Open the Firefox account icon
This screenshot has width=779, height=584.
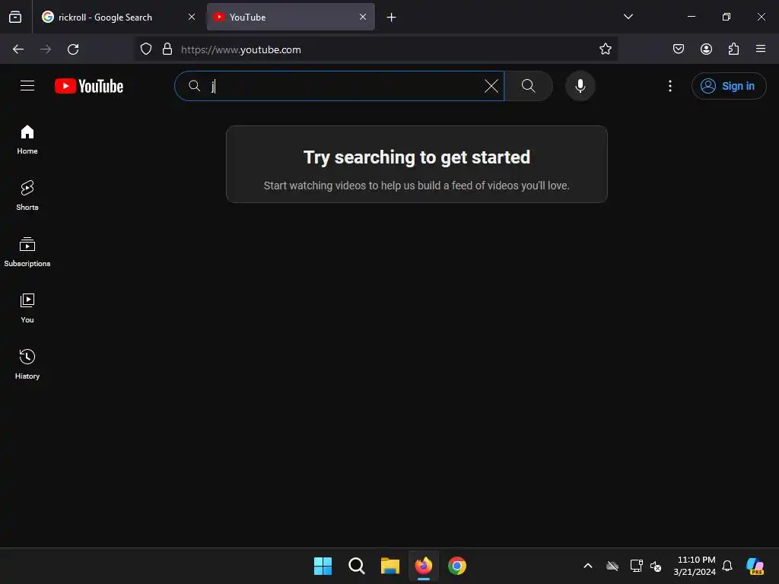click(x=706, y=49)
